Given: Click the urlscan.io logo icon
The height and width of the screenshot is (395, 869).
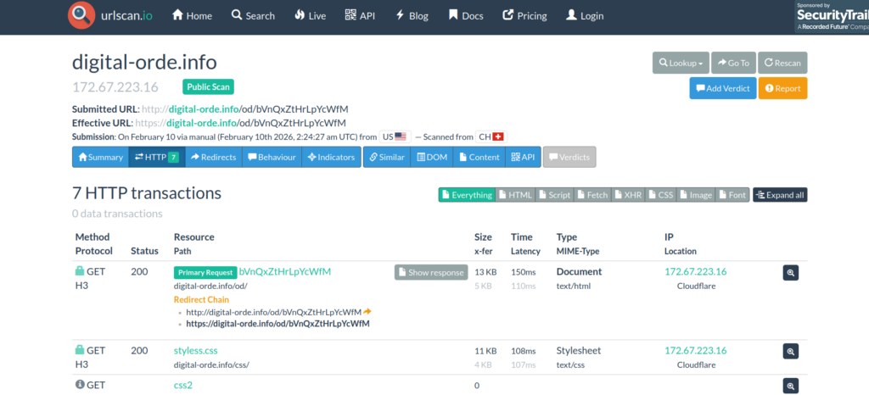Looking at the screenshot, I should coord(81,15).
